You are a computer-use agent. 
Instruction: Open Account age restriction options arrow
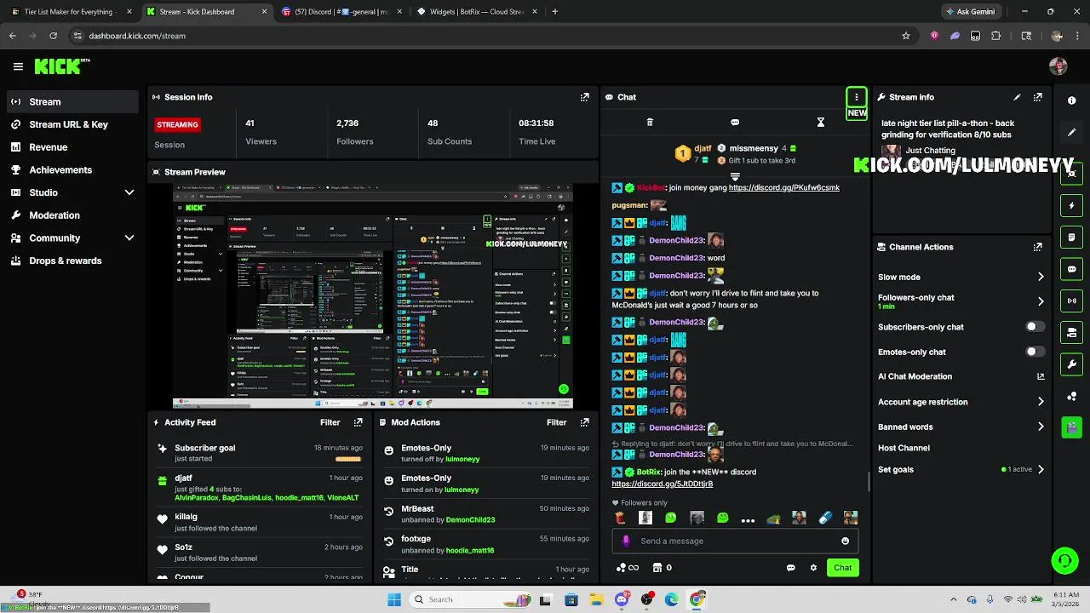pos(1041,402)
